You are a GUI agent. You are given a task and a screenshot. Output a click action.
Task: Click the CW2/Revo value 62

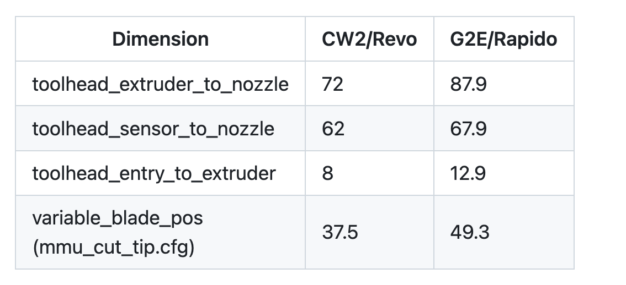pyautogui.click(x=333, y=129)
